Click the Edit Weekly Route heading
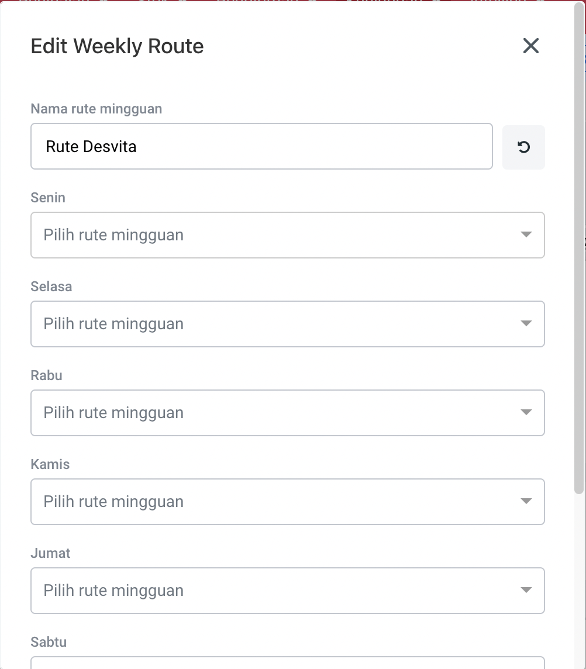 pos(117,46)
